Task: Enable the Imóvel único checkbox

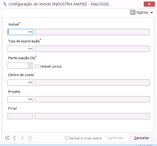Action: pyautogui.click(x=37, y=66)
